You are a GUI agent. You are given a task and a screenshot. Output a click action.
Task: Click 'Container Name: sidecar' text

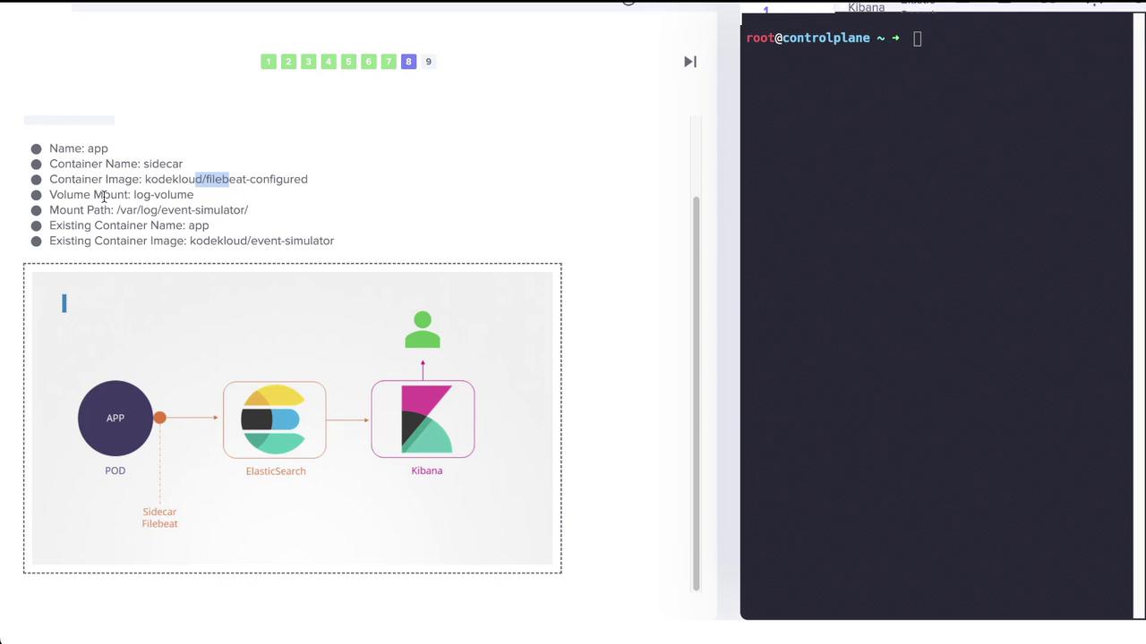coord(115,164)
